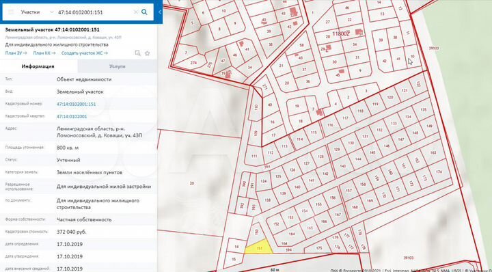This screenshot has width=492, height=272.
Task: Clear the search field with X icon
Action: click(x=135, y=12)
